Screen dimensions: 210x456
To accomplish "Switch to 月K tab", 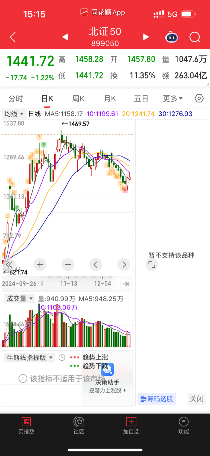I will 110,98.
